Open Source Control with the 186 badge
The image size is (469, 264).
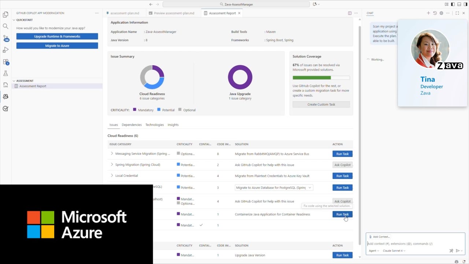5,38
